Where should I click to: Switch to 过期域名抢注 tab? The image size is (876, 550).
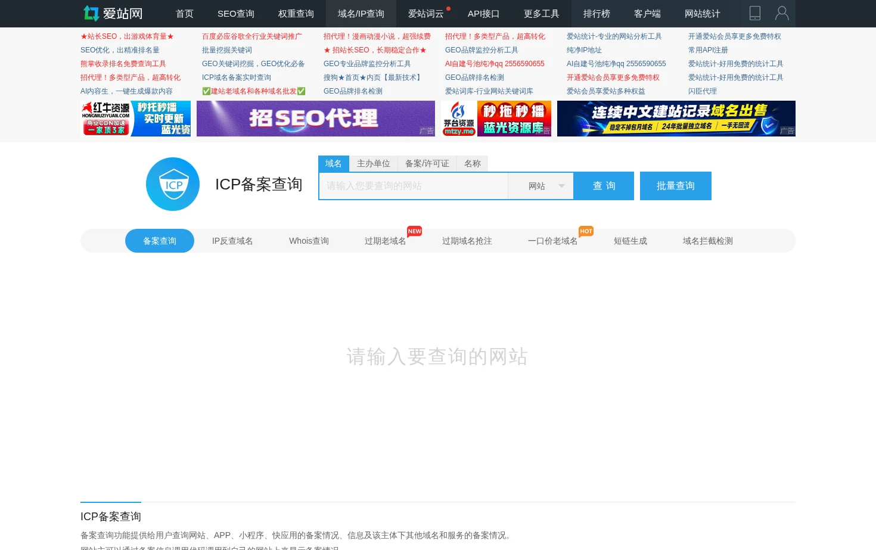coord(467,241)
